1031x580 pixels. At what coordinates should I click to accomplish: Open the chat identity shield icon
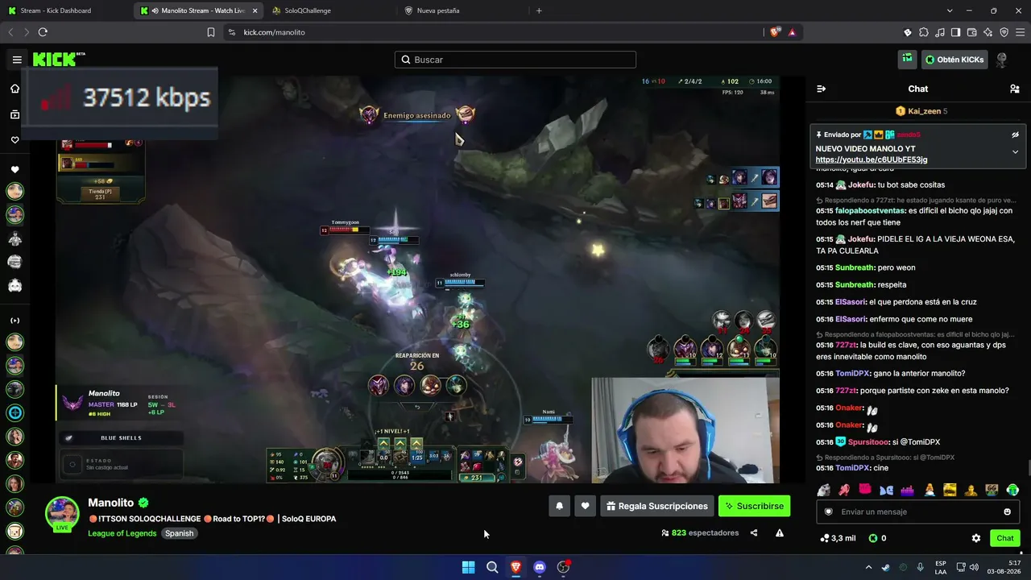point(829,512)
